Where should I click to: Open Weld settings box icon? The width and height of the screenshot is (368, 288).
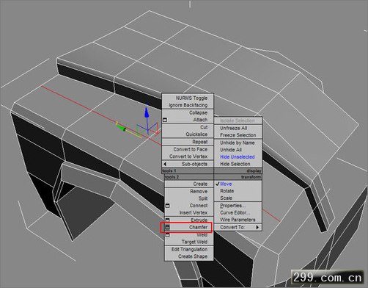click(x=167, y=235)
